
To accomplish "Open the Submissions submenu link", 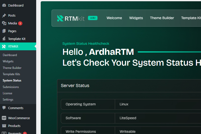I will pyautogui.click(x=11, y=87).
